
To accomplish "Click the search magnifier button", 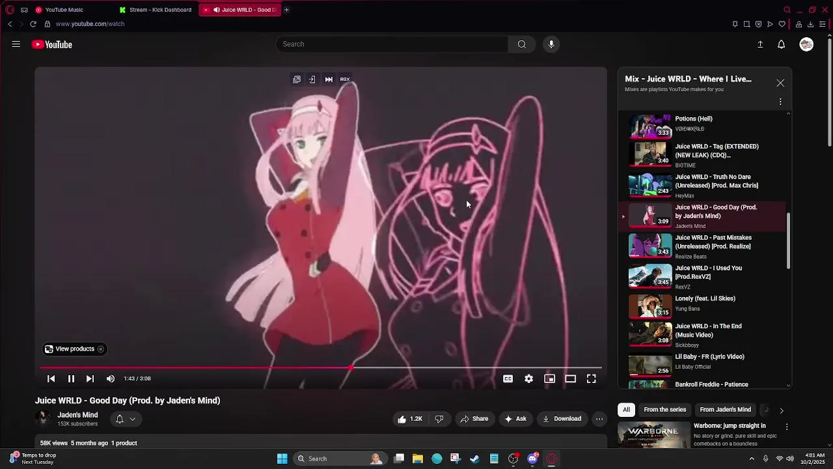I will [521, 44].
